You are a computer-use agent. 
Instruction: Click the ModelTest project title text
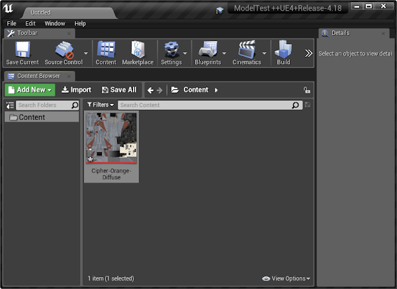coord(288,9)
